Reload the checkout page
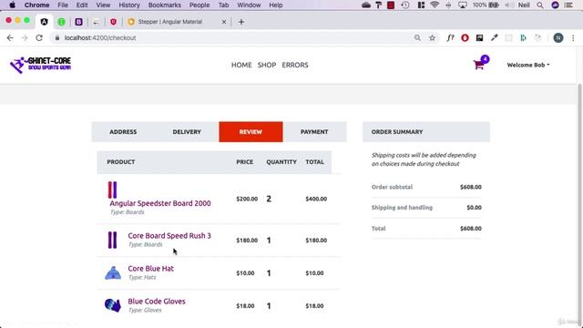583x328 pixels. click(39, 38)
